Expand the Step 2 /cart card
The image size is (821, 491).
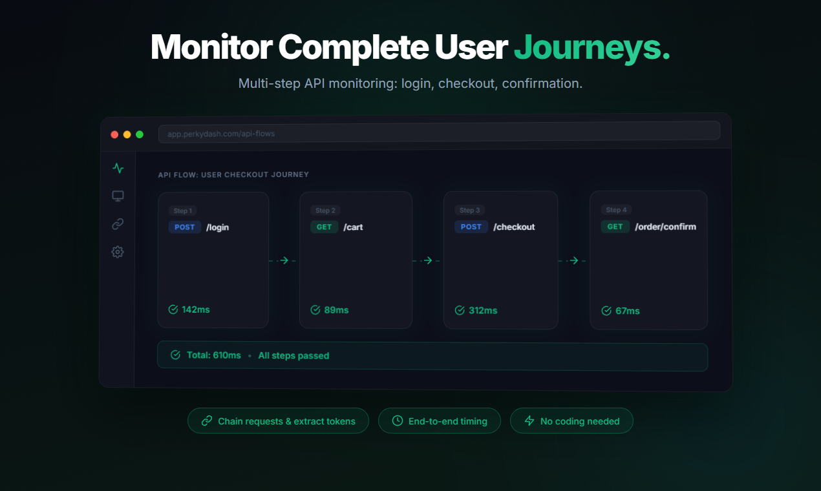(x=356, y=258)
